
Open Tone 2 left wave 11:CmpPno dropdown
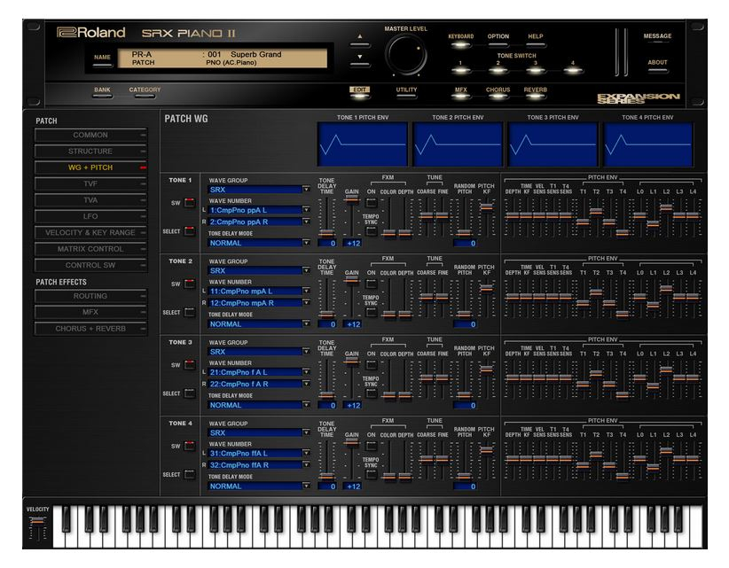258,292
